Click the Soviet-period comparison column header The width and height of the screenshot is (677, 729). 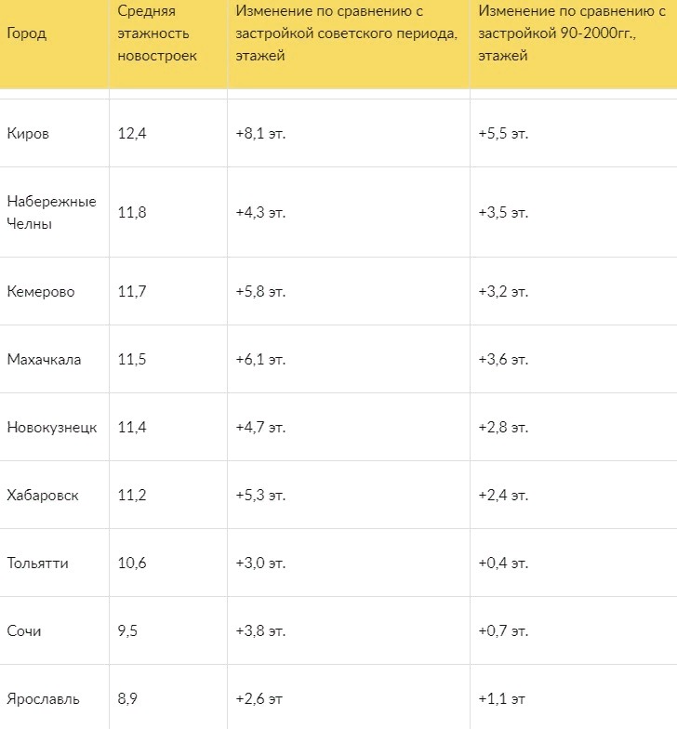click(346, 33)
